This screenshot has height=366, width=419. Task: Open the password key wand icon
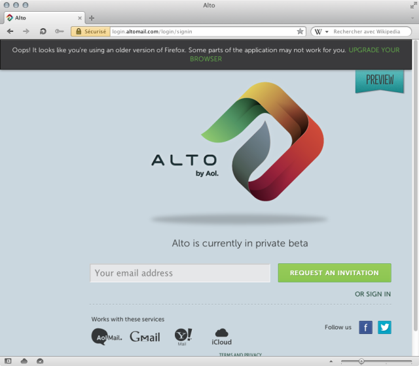point(60,31)
